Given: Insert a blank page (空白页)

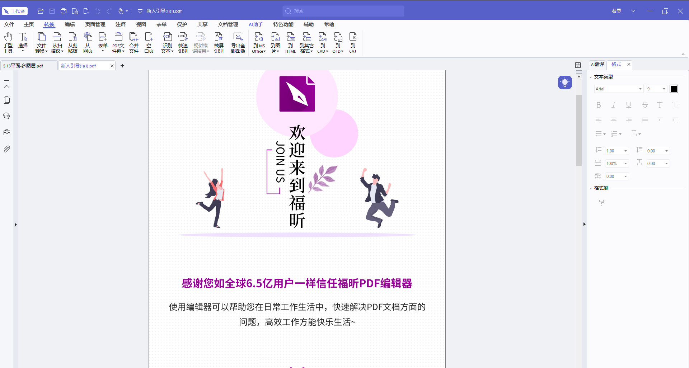Looking at the screenshot, I should tap(149, 43).
